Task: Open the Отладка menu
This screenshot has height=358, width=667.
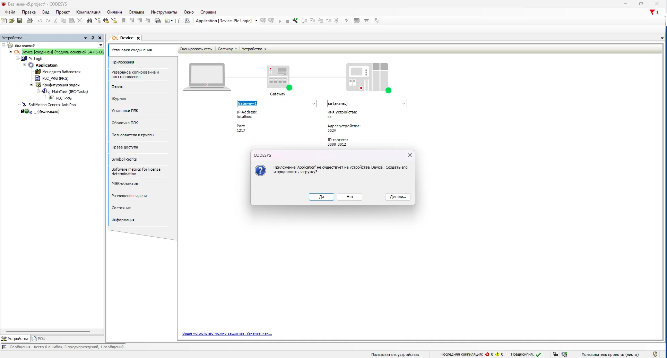Action: tap(136, 12)
